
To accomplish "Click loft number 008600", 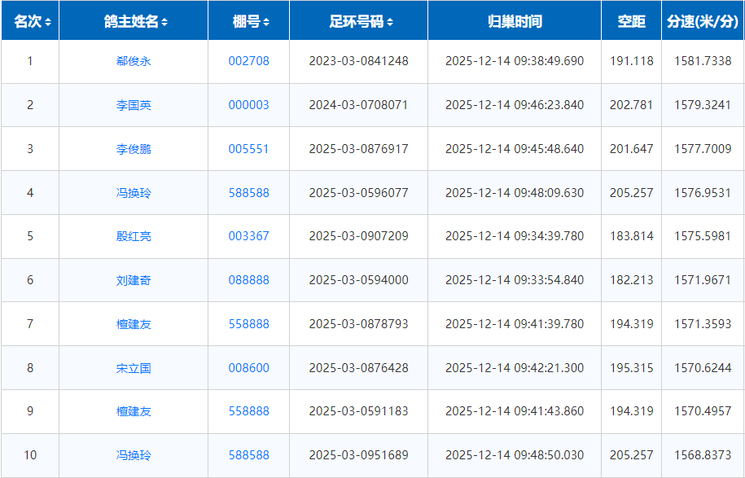I will 248,368.
